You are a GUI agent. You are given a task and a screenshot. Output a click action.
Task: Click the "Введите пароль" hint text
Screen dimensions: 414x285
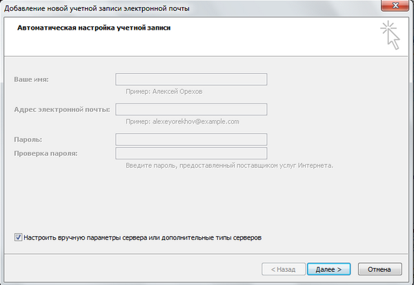tap(230, 166)
